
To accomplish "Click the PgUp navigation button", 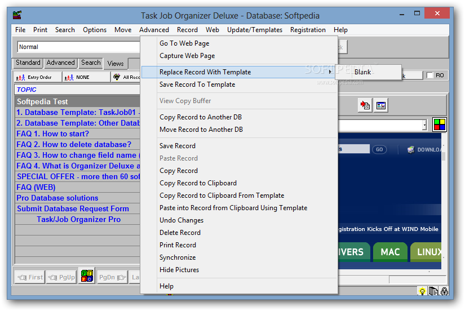I will pyautogui.click(x=61, y=277).
